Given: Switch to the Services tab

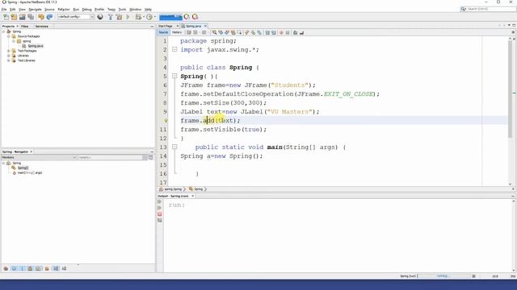Looking at the screenshot, I should point(41,27).
